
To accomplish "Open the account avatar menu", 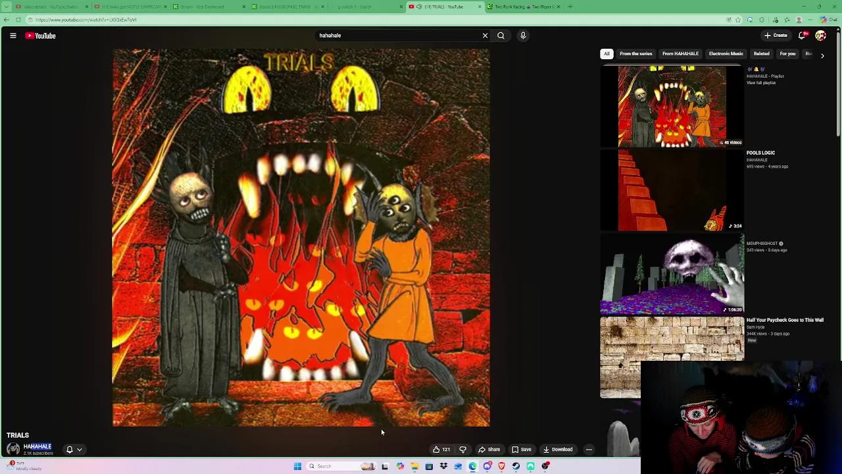I will (820, 36).
